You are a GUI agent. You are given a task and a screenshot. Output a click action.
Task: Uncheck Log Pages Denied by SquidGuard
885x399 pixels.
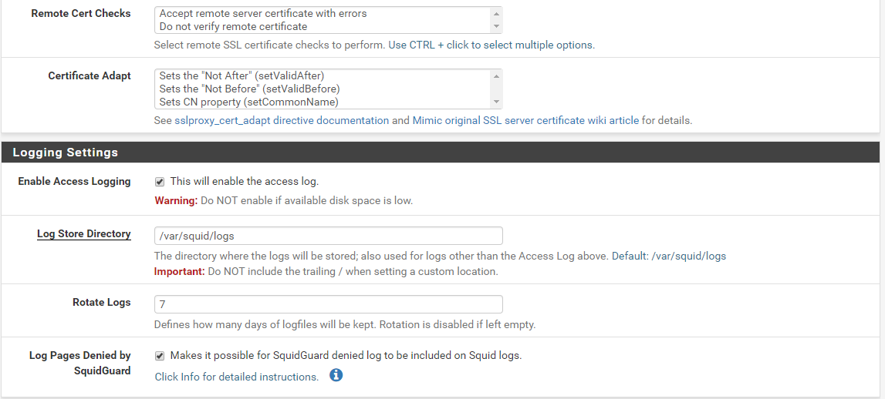[160, 356]
